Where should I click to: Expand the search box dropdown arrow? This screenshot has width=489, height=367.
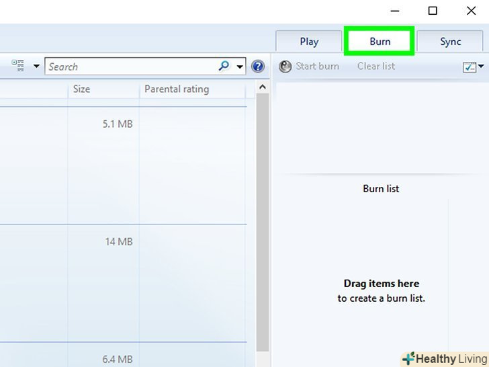(x=240, y=67)
